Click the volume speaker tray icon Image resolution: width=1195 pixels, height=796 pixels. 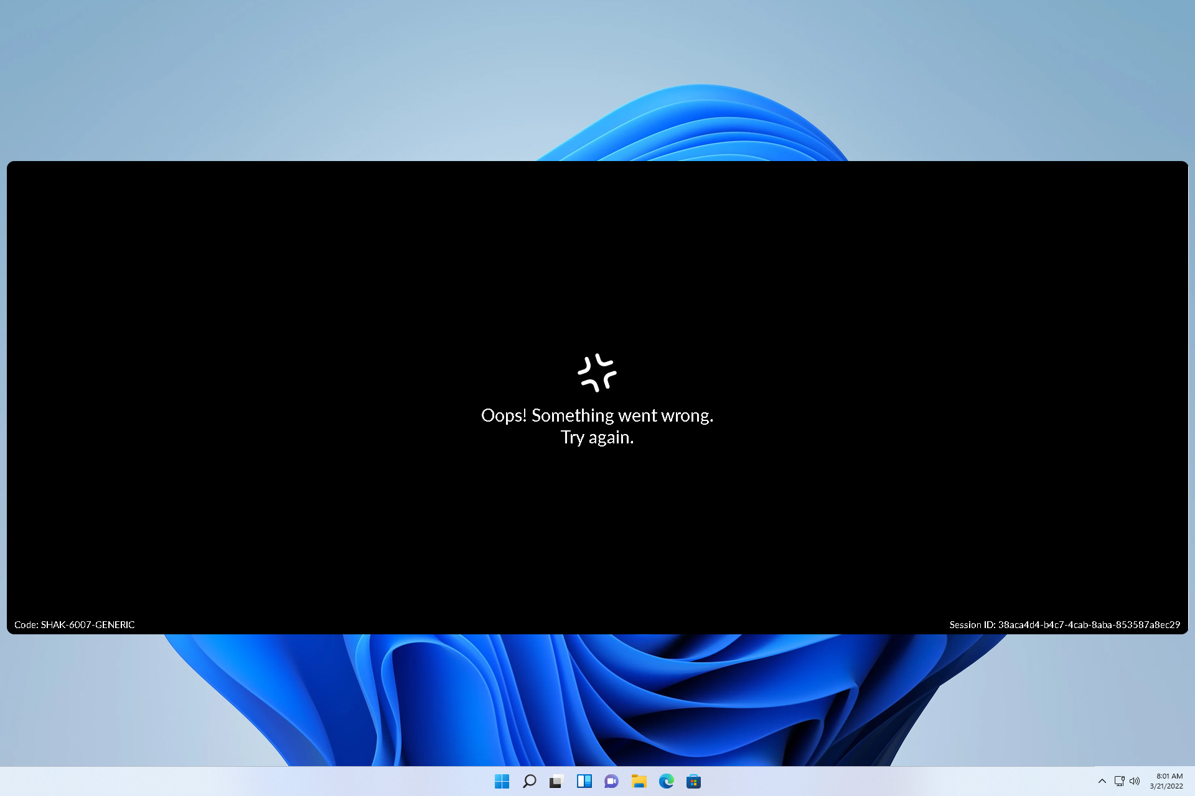click(1135, 781)
